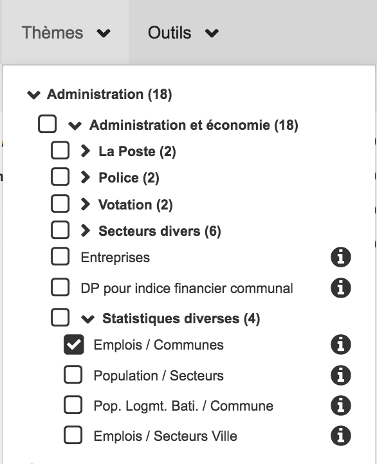This screenshot has height=464, width=377.
Task: Check the Administration et économie group checkbox
Action: (x=48, y=123)
